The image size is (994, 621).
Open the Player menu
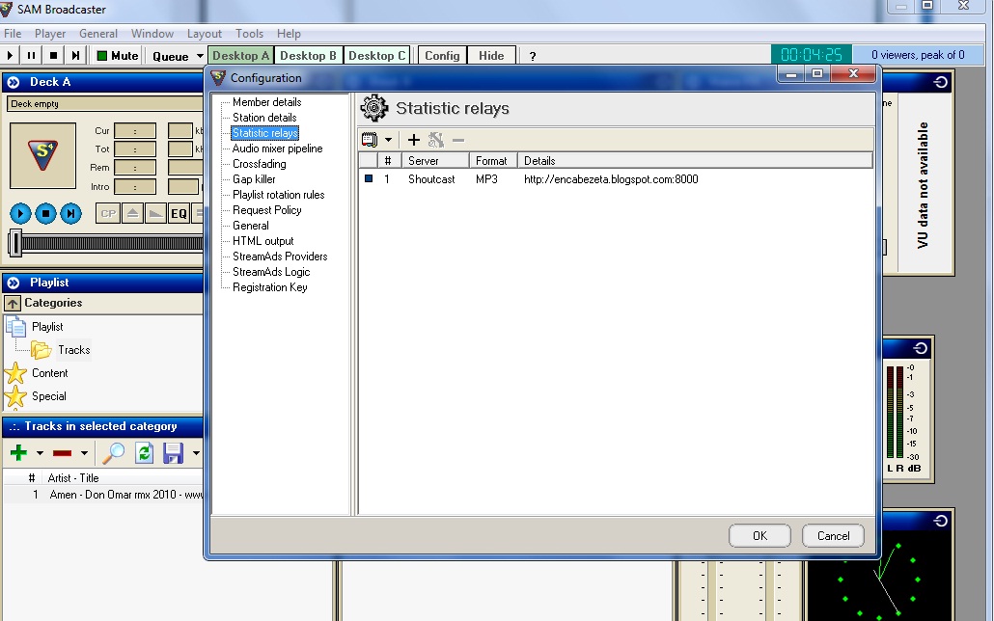50,34
